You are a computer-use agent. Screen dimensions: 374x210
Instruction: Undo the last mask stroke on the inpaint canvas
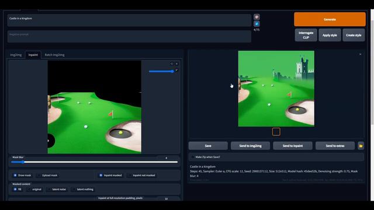172,64
